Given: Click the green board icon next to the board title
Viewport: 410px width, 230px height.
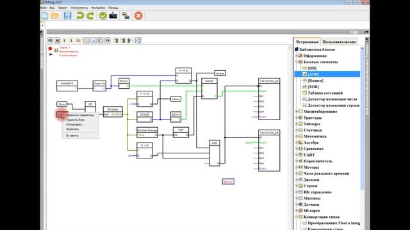Looking at the screenshot, I should [56, 50].
